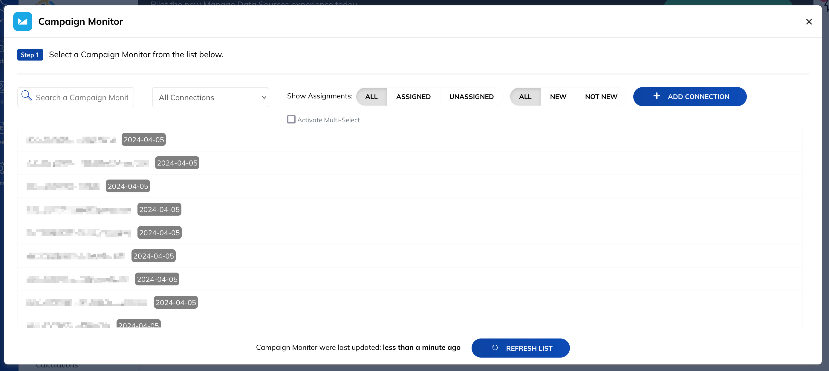Close the Campaign Monitor dialog

tap(809, 22)
